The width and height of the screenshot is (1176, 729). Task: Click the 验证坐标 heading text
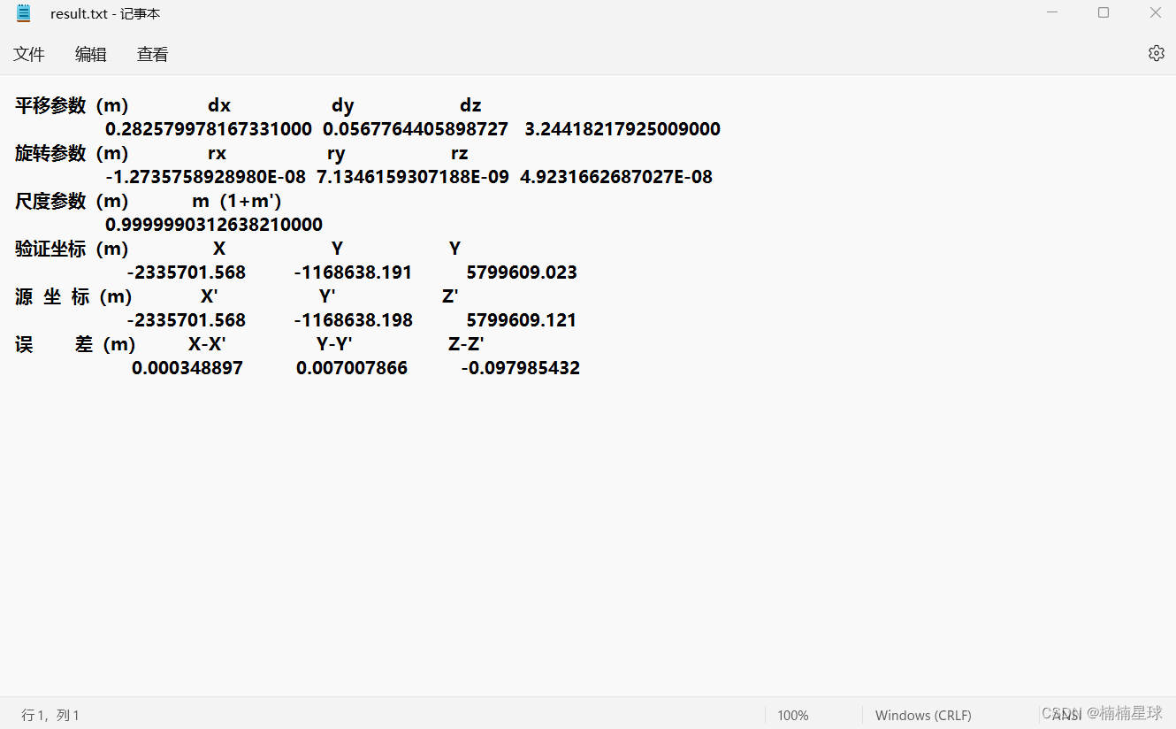(50, 249)
